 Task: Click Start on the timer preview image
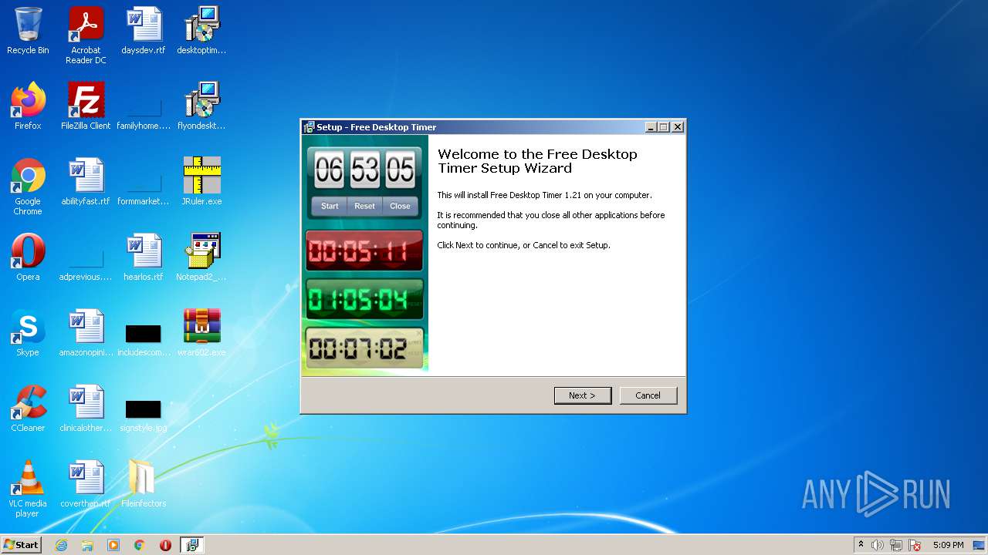point(330,206)
